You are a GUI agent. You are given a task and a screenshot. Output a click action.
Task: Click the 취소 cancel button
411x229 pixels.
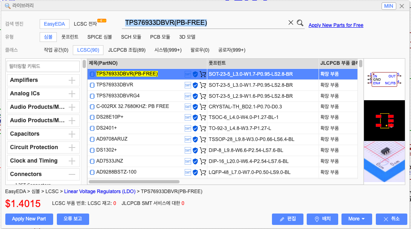pos(391,219)
